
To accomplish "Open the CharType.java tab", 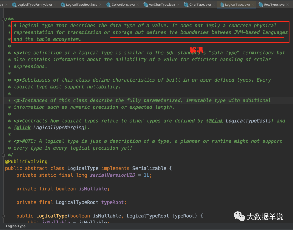I will point(200,5).
